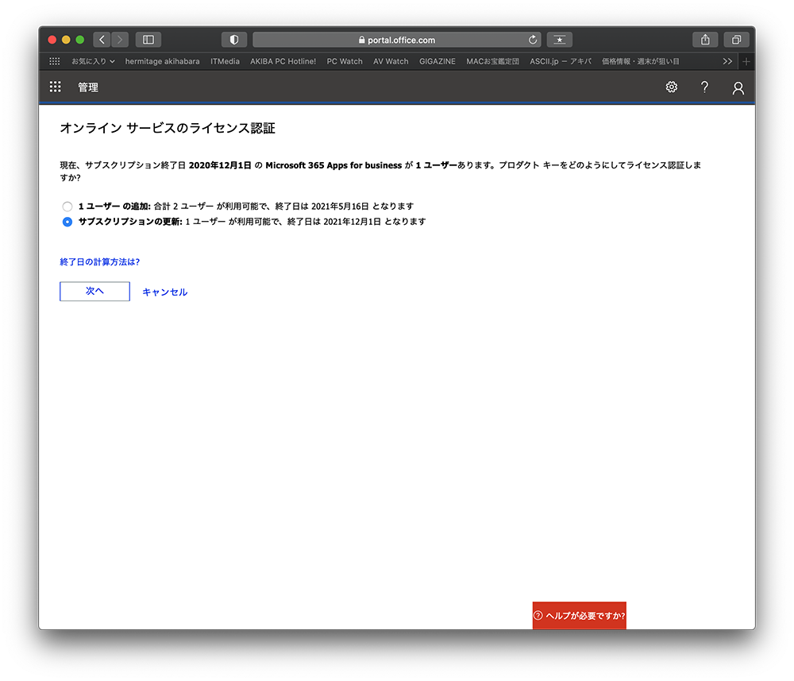
Task: Open PC Watch bookmark
Action: click(345, 61)
